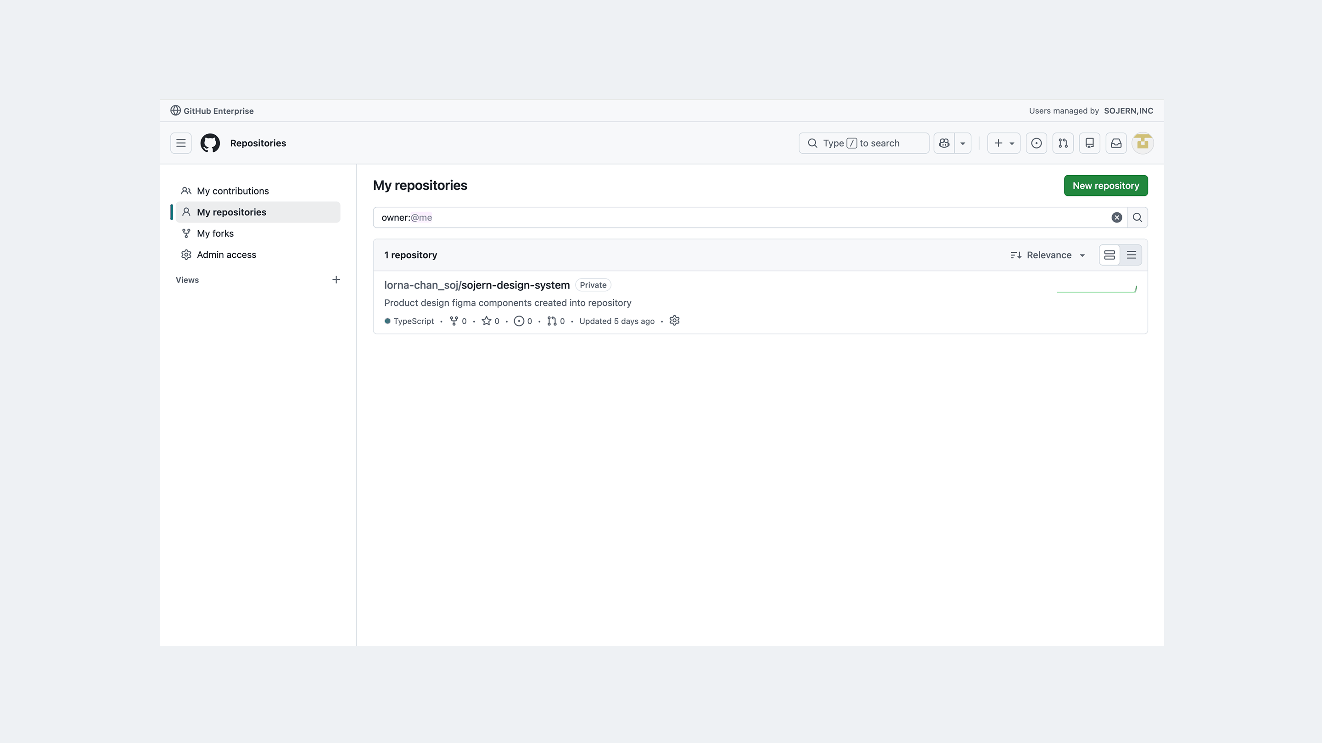1322x743 pixels.
Task: Open pull requests from the toolbar icon
Action: coord(1064,143)
